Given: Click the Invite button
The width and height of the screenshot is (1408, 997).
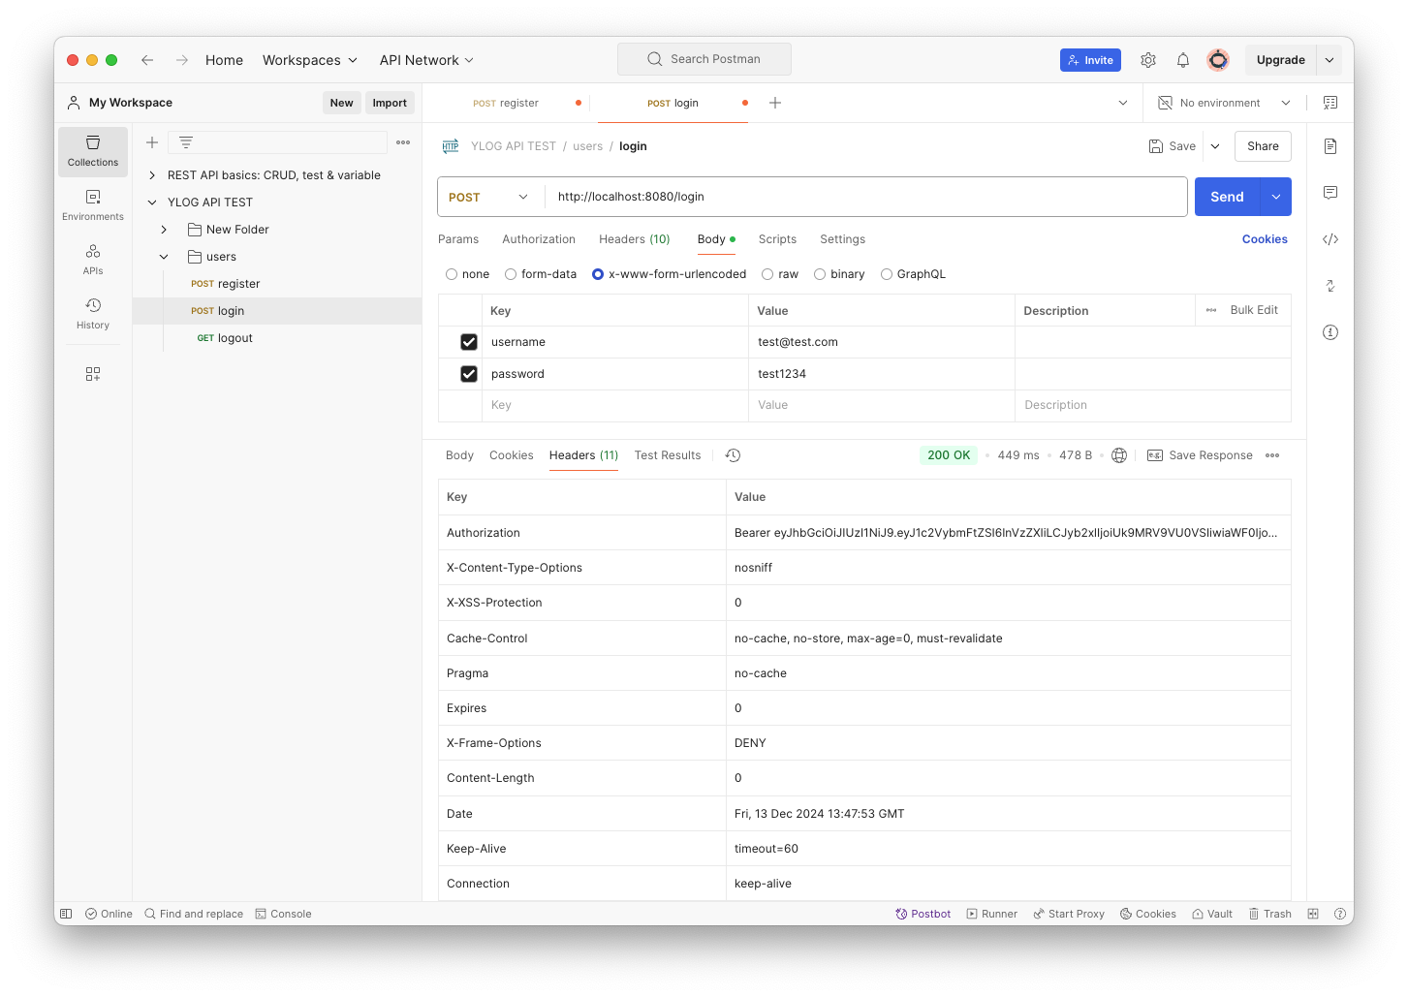Looking at the screenshot, I should click(1090, 60).
